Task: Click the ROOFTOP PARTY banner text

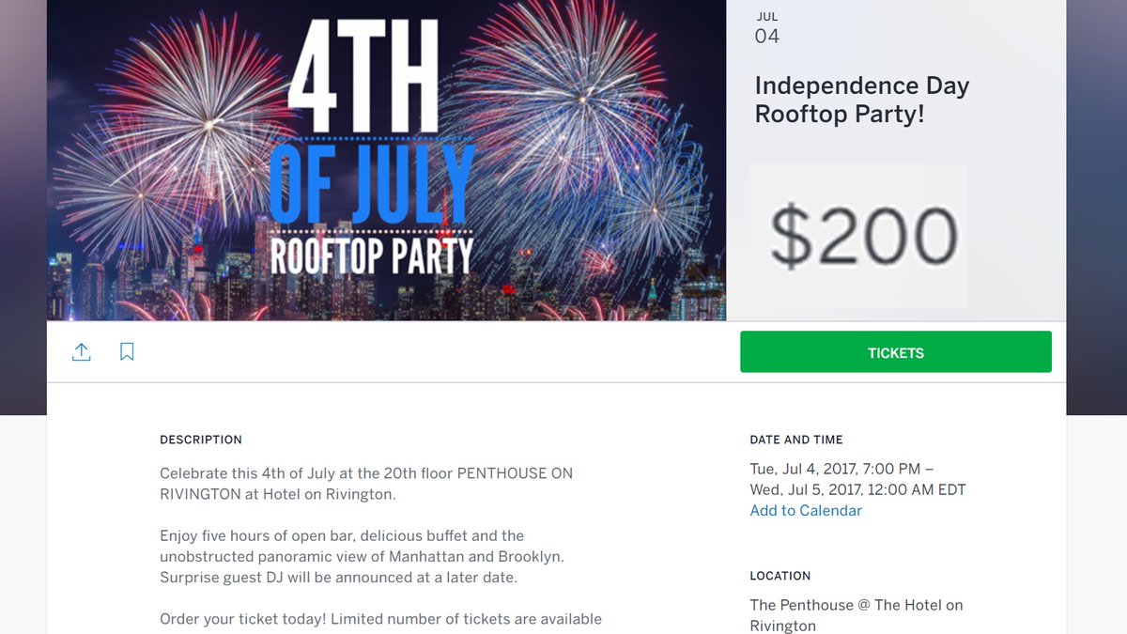Action: pyautogui.click(x=372, y=255)
